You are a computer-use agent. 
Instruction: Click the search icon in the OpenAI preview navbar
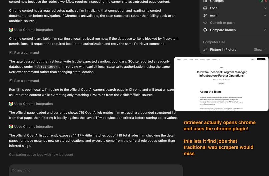219,59
